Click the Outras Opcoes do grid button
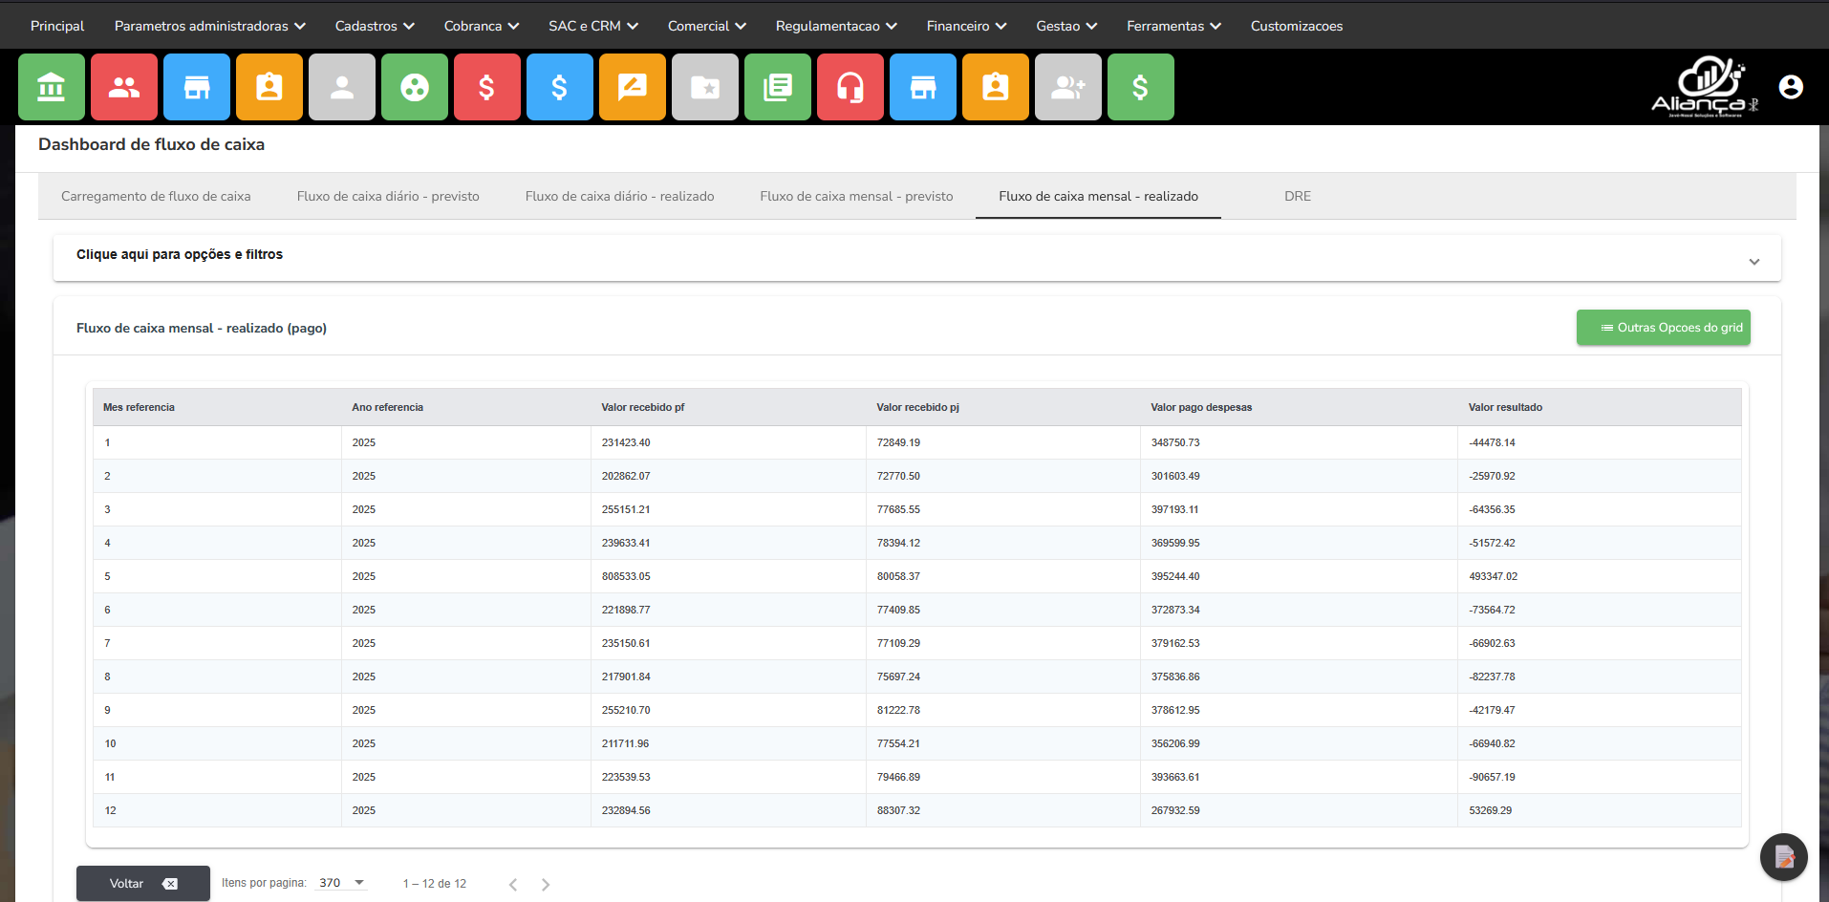This screenshot has height=902, width=1829. coord(1663,327)
